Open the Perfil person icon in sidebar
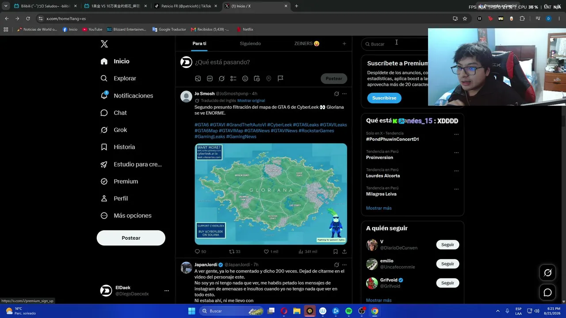The width and height of the screenshot is (566, 318). (104, 198)
